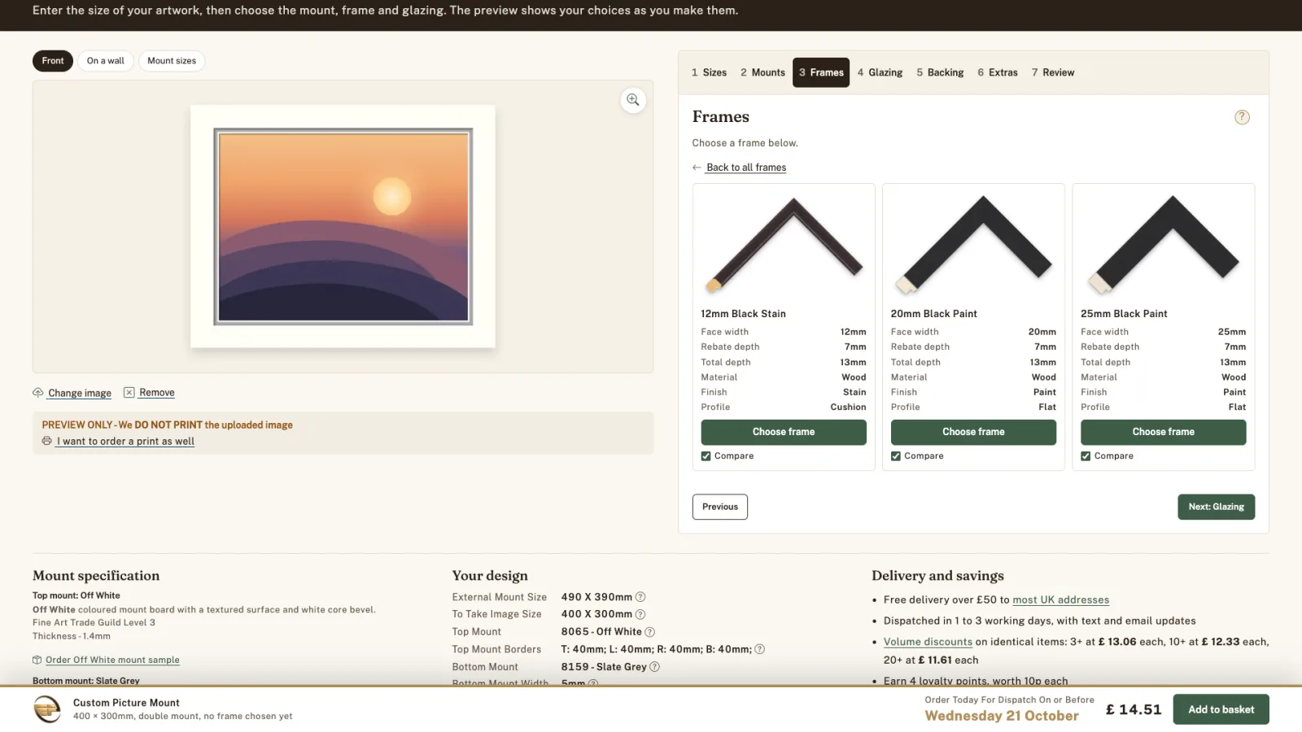Open Volume discounts link
The image size is (1302, 732).
pyautogui.click(x=928, y=642)
